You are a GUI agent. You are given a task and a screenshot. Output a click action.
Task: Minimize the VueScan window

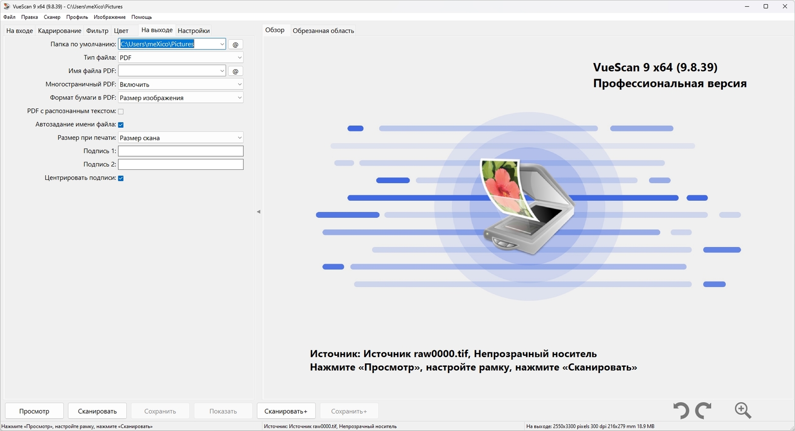coord(747,6)
